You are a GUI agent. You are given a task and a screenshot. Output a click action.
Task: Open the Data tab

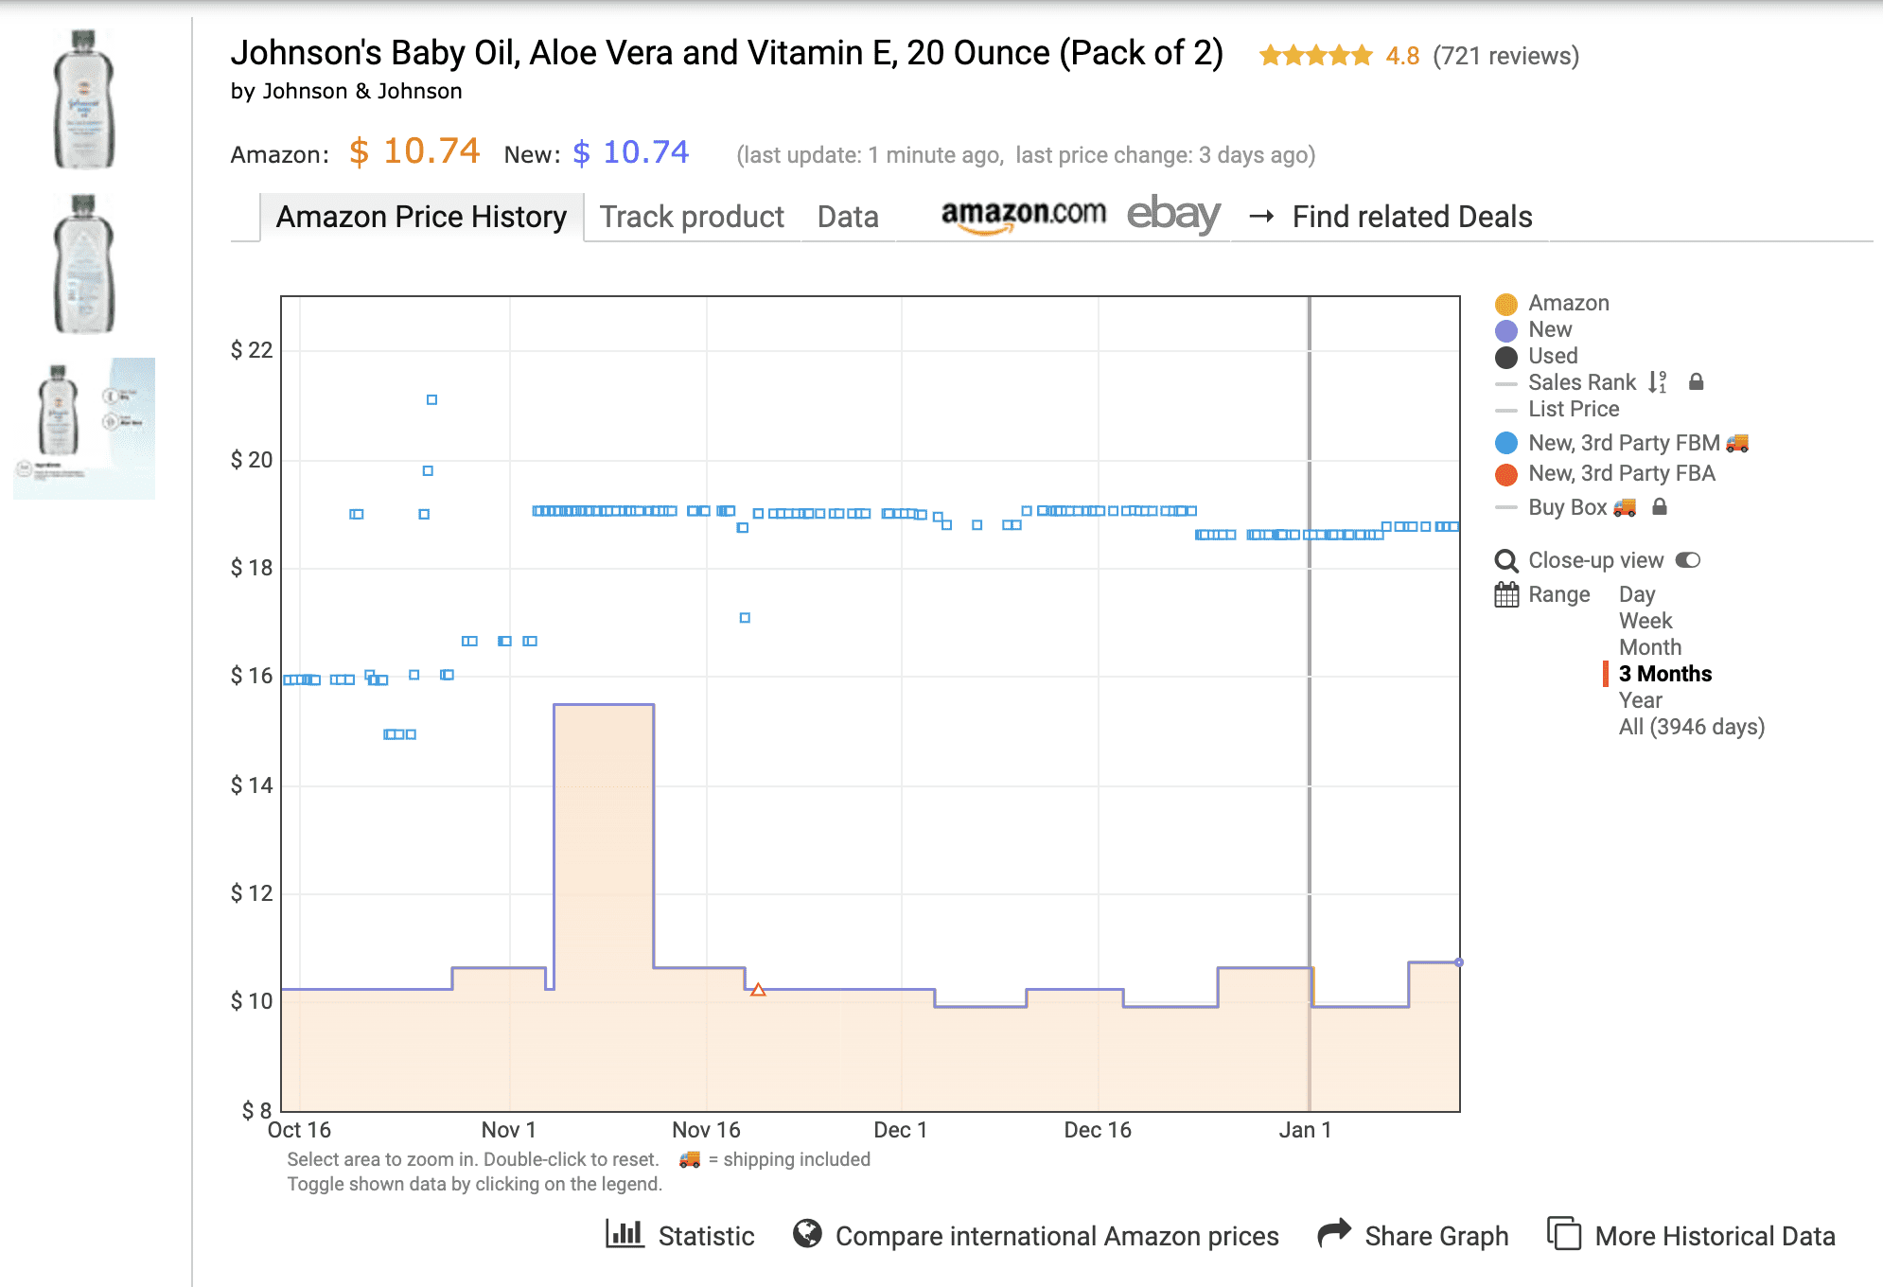[847, 216]
